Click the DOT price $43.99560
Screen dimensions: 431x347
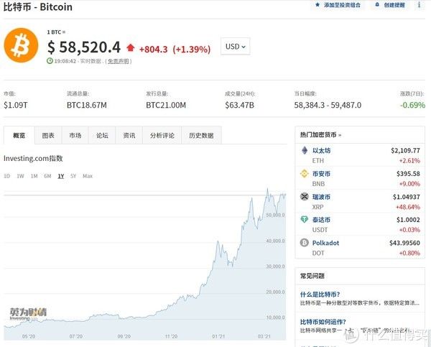pos(404,243)
